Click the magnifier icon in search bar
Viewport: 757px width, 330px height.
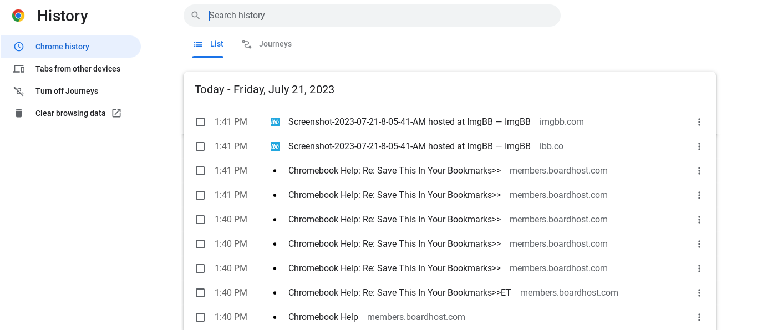195,16
